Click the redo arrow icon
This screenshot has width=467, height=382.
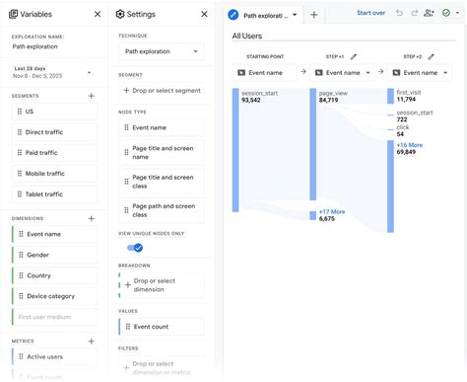[415, 13]
